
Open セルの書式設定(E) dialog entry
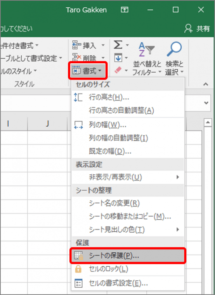pyautogui.click(x=128, y=283)
